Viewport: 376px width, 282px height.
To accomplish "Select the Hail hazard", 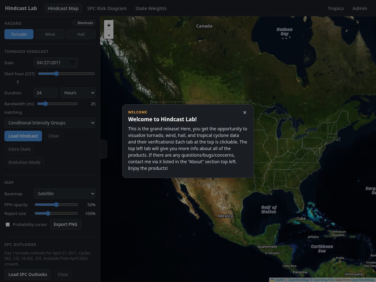I will [81, 34].
